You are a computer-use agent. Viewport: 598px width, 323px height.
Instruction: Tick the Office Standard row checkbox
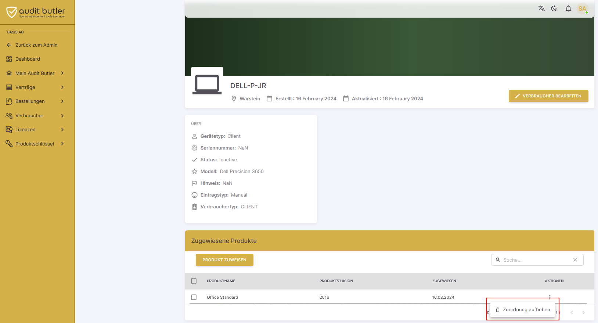tap(194, 297)
